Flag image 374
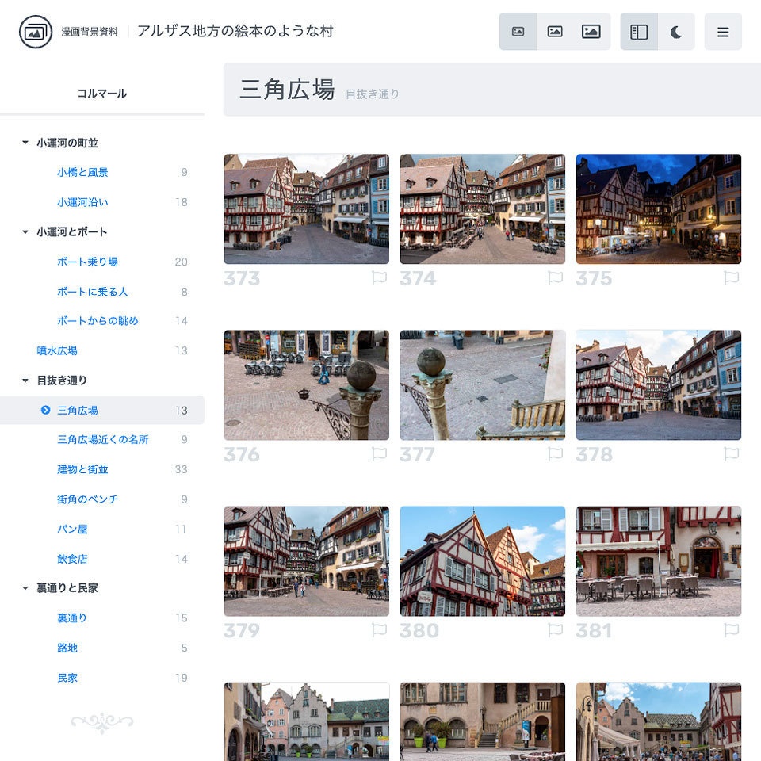Viewport: 761px width, 761px height. pyautogui.click(x=555, y=278)
